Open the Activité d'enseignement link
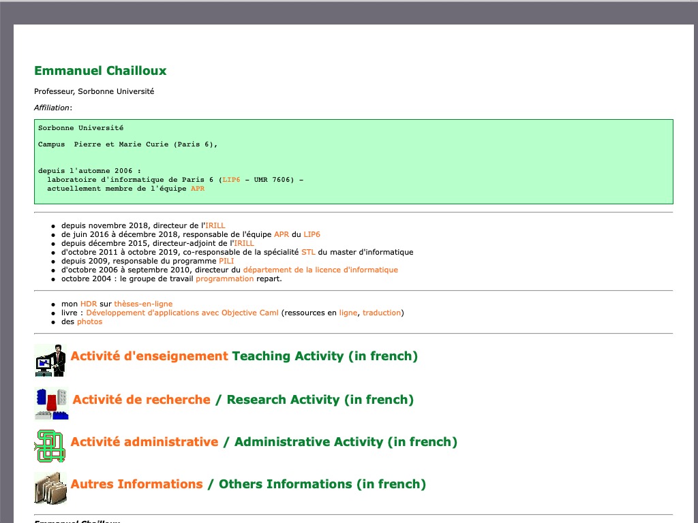The width and height of the screenshot is (698, 523). pos(149,356)
